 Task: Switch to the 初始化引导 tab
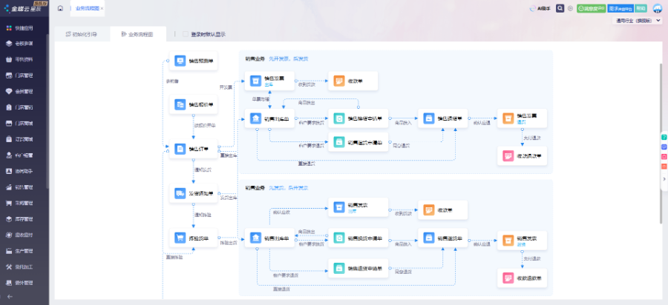tap(81, 34)
